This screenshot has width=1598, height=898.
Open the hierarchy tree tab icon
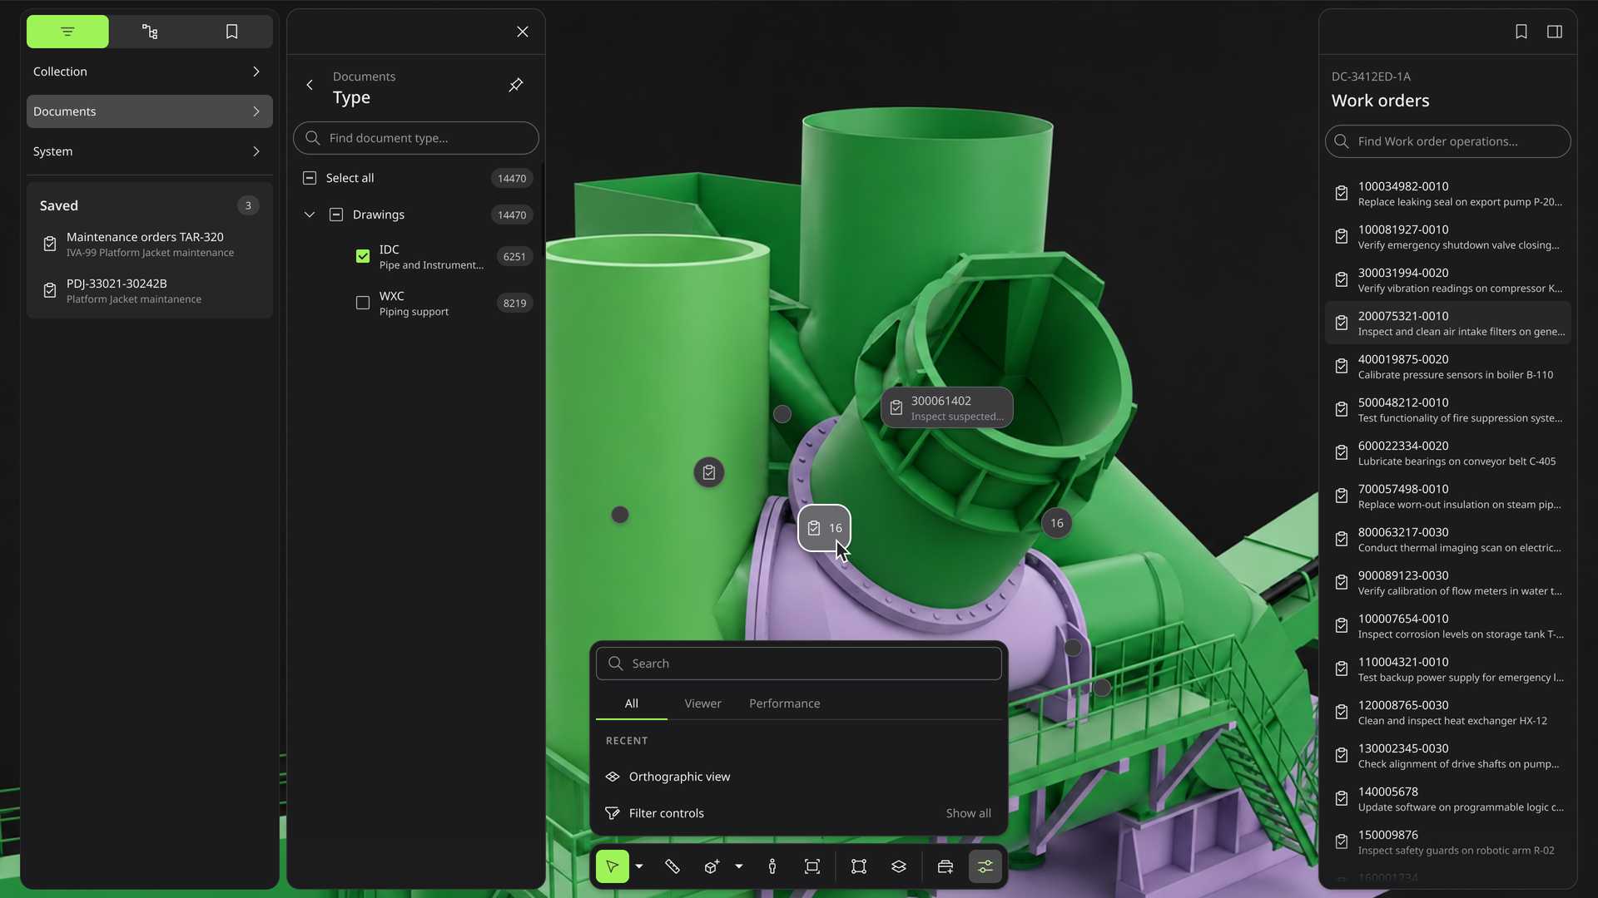click(150, 32)
